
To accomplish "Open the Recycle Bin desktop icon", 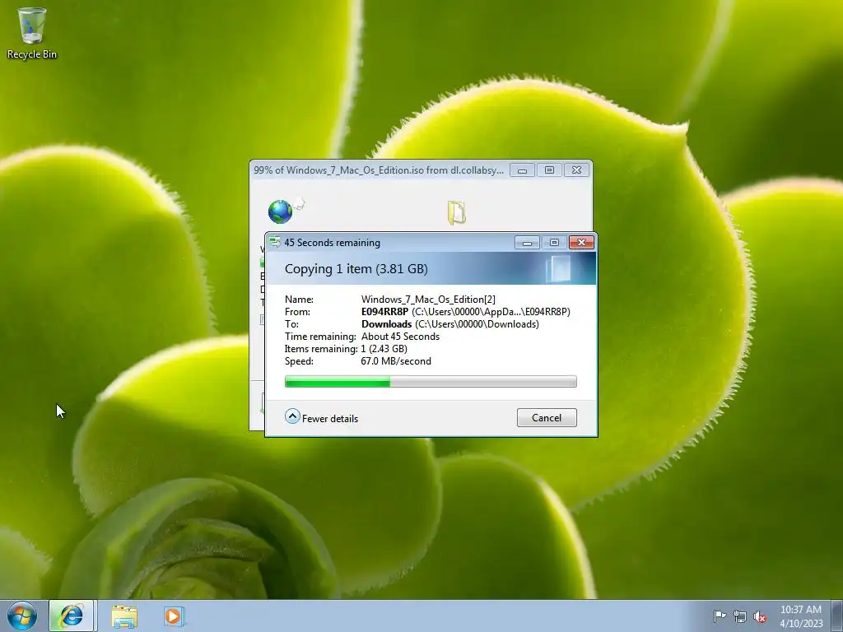I will click(32, 33).
